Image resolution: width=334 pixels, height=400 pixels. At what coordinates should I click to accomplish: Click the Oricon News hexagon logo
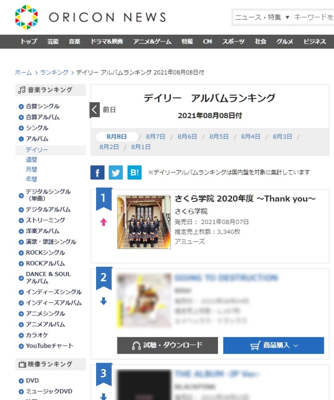tap(27, 17)
